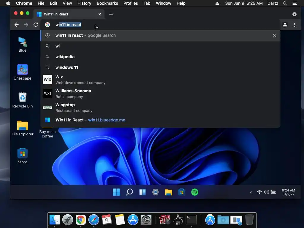
Task: Open Control Center list icon in menu bar
Action: tap(294, 3)
